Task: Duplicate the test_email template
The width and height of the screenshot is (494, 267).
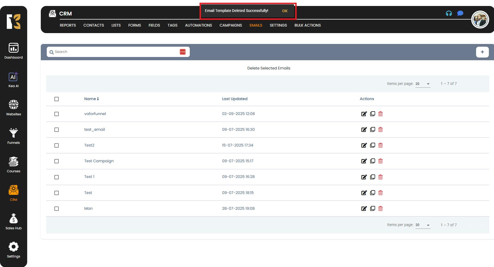Action: [372, 130]
